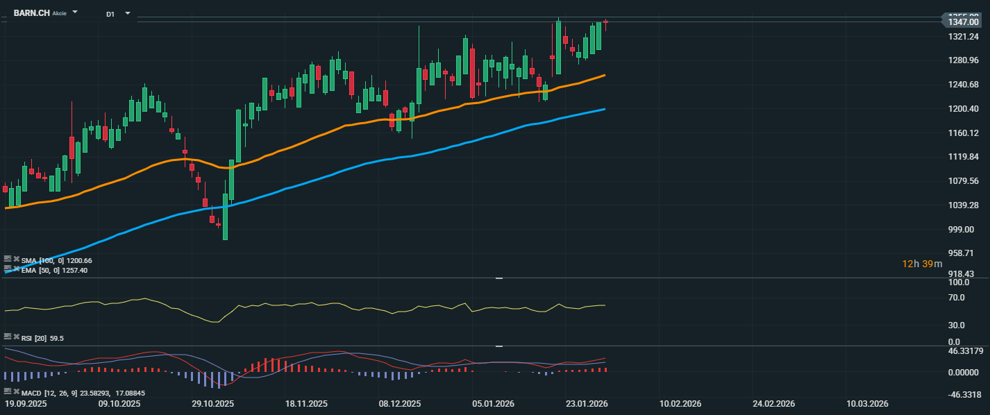Click the 29.10.2025 date on time axis
This screenshot has width=990, height=415.
[x=213, y=404]
